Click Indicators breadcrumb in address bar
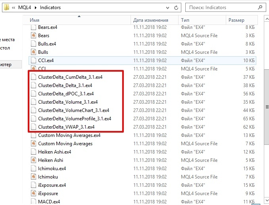The width and height of the screenshot is (269, 205). click(50, 8)
